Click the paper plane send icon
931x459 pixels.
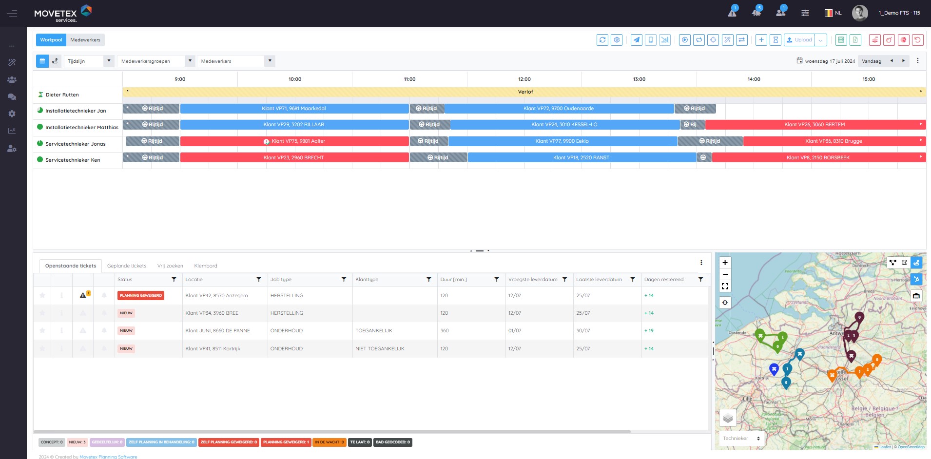637,40
